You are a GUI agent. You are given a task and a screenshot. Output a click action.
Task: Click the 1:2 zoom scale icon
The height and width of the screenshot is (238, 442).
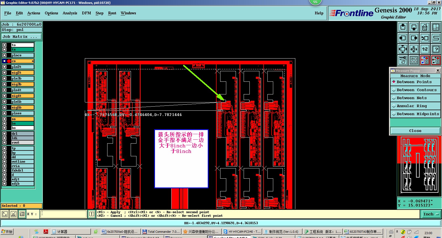(425, 49)
